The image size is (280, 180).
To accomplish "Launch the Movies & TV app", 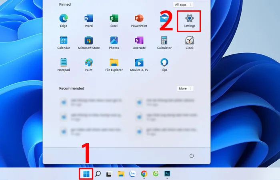I will (x=139, y=63).
